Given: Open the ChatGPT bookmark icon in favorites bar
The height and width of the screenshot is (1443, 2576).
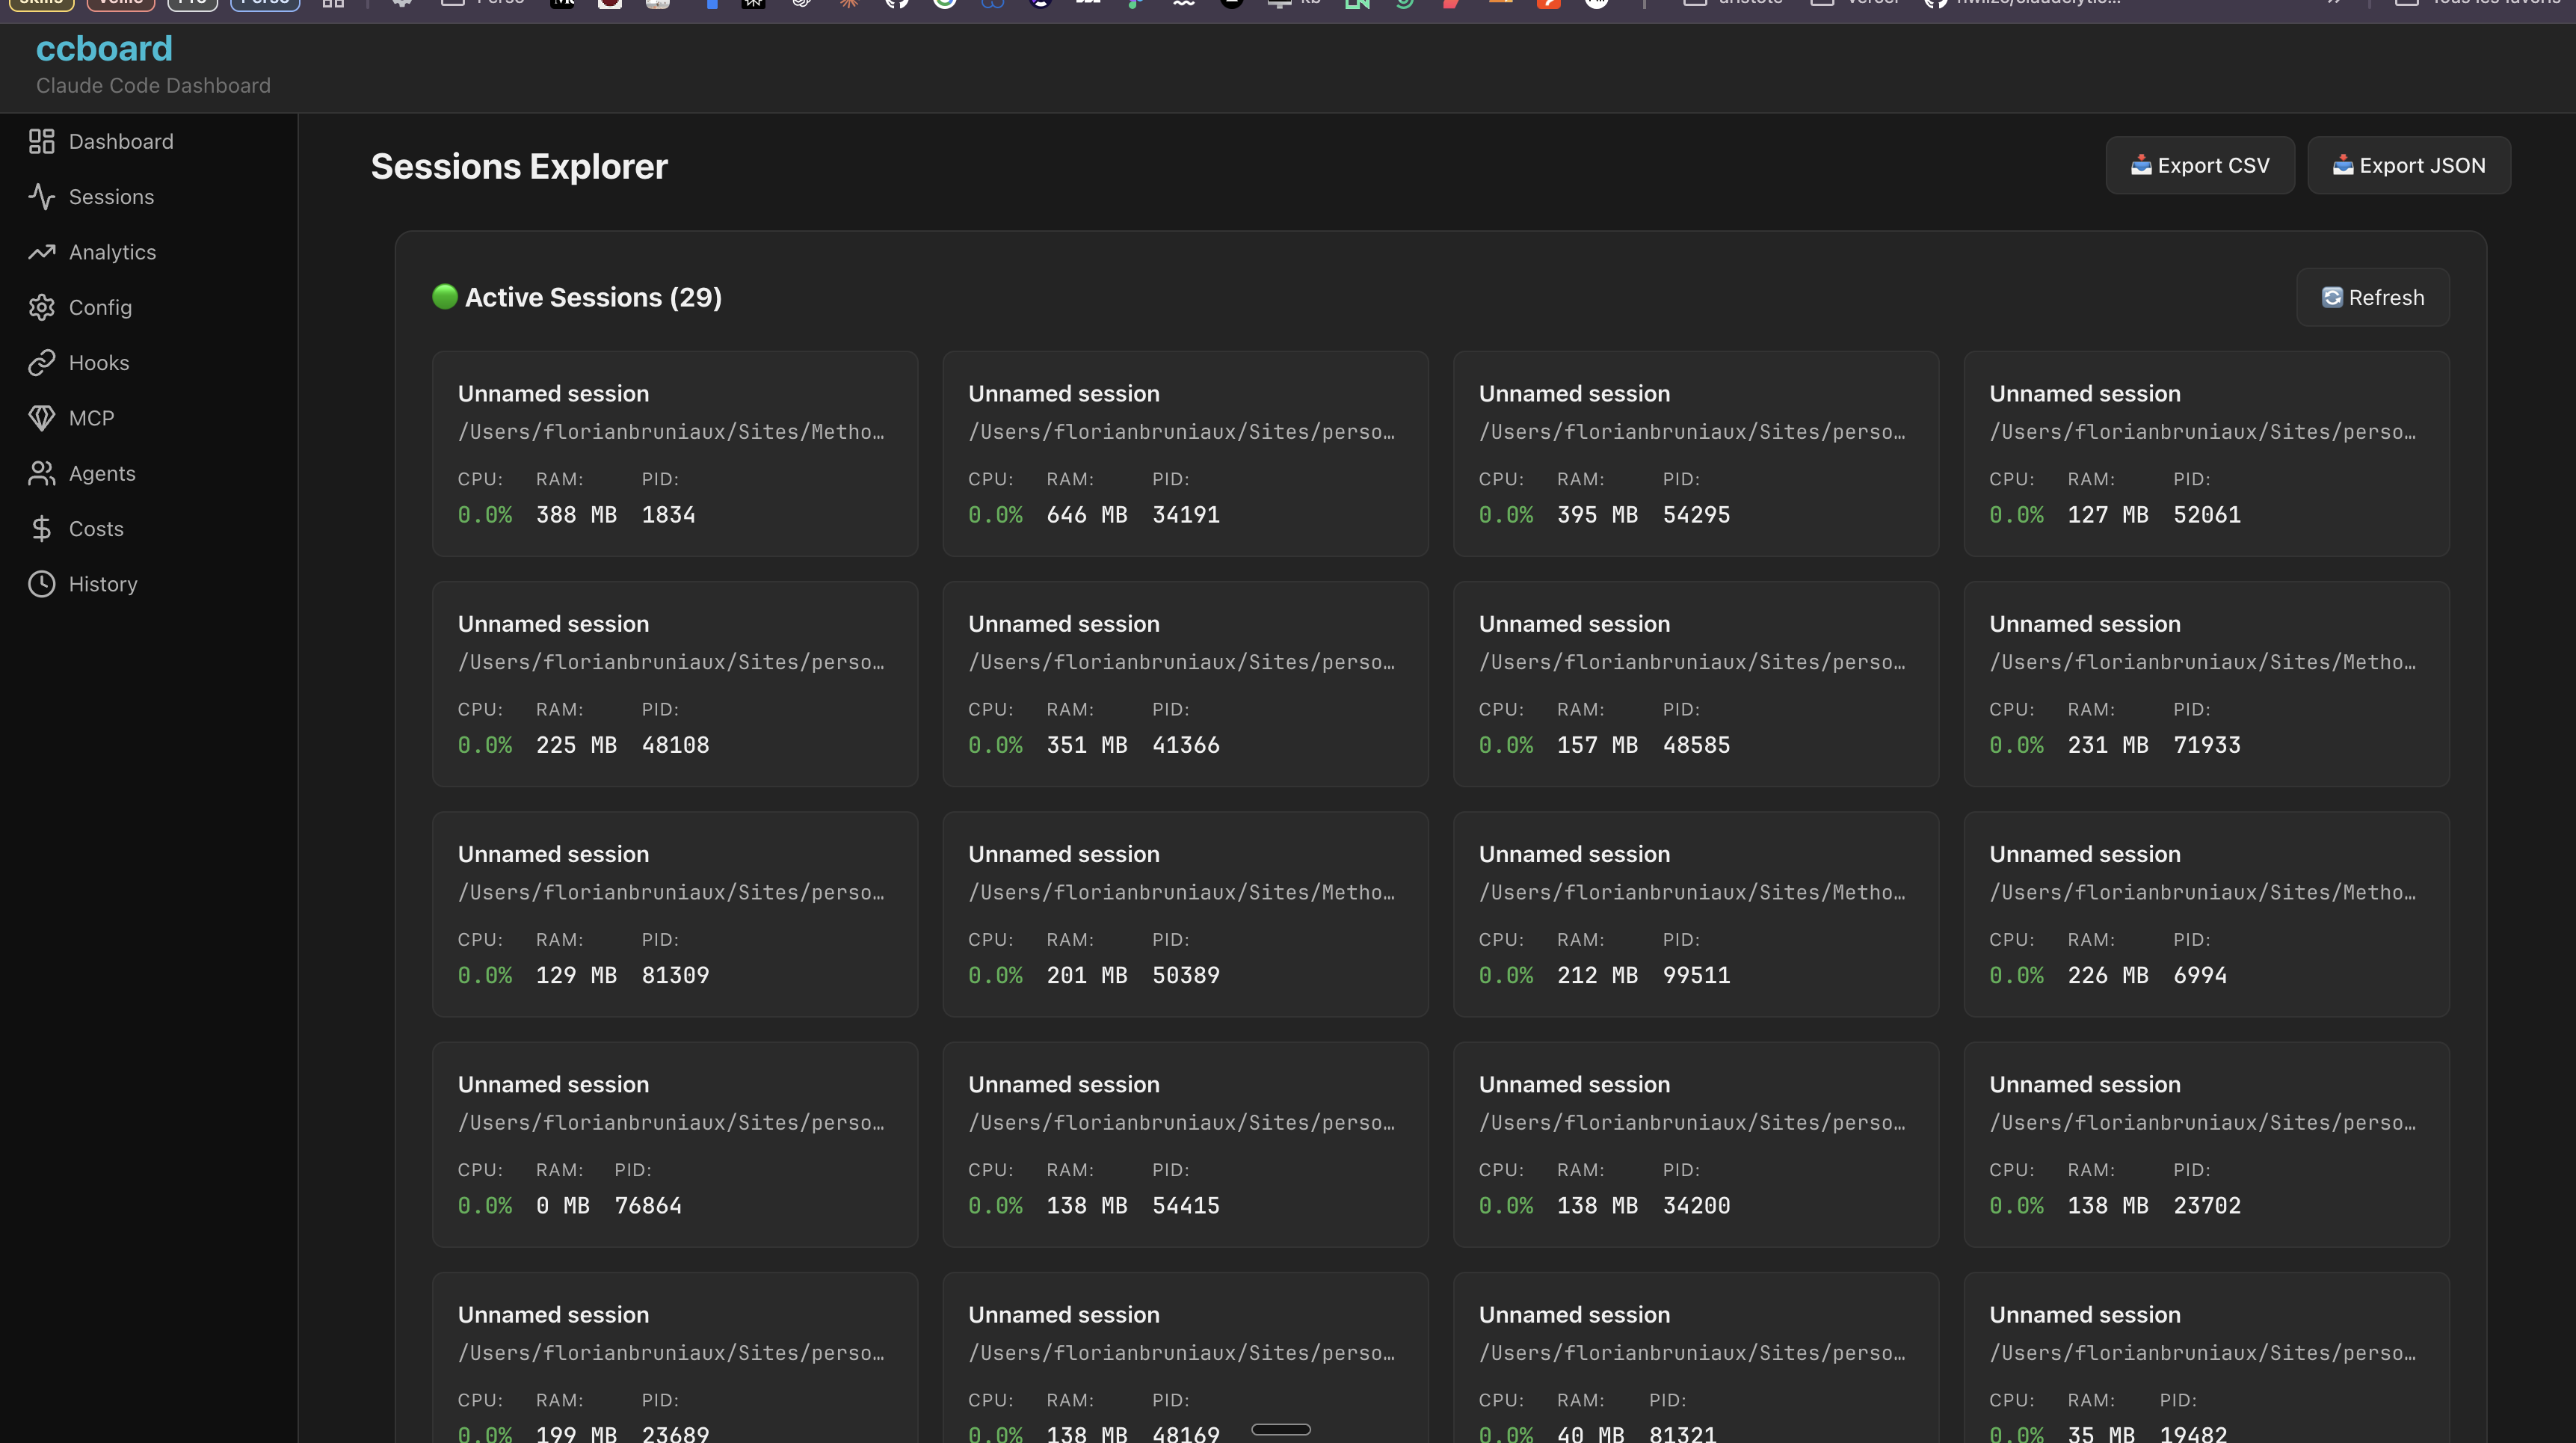Looking at the screenshot, I should [802, 4].
